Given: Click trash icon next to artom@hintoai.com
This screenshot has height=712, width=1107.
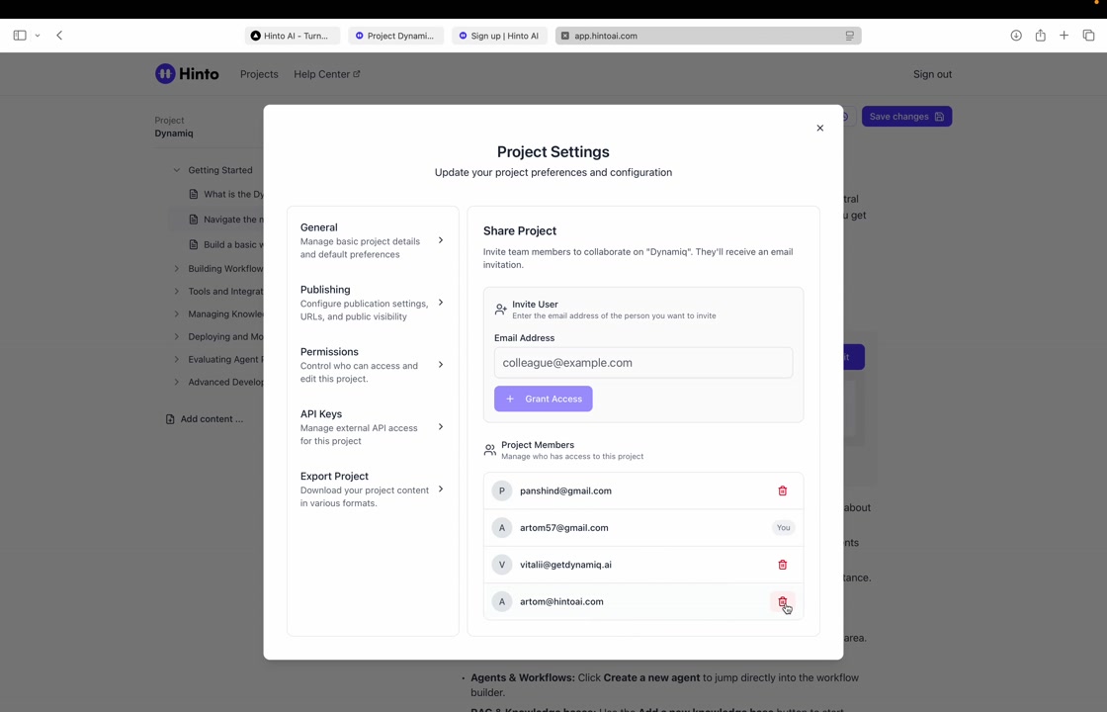Looking at the screenshot, I should click(782, 601).
